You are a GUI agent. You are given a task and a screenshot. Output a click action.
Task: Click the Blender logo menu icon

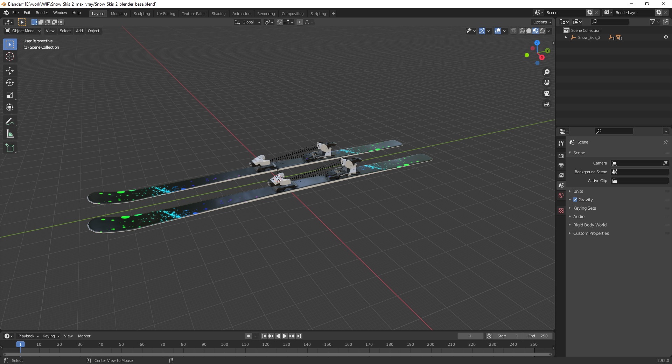tap(6, 13)
